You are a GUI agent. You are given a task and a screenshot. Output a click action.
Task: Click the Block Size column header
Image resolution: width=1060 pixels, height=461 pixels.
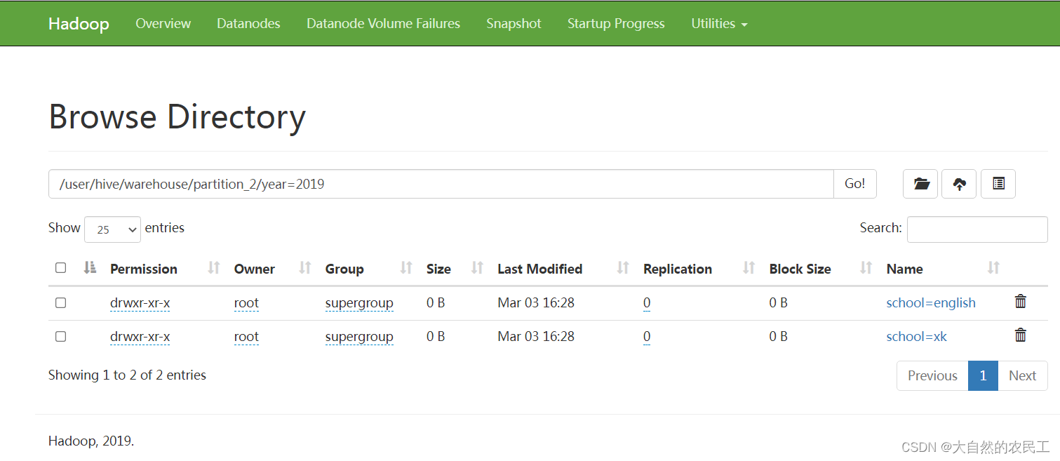pyautogui.click(x=800, y=269)
